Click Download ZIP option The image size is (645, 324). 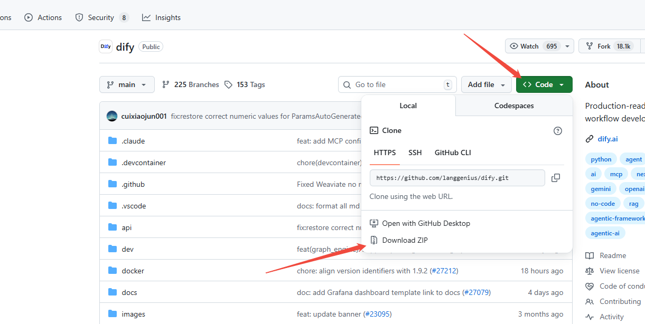405,240
